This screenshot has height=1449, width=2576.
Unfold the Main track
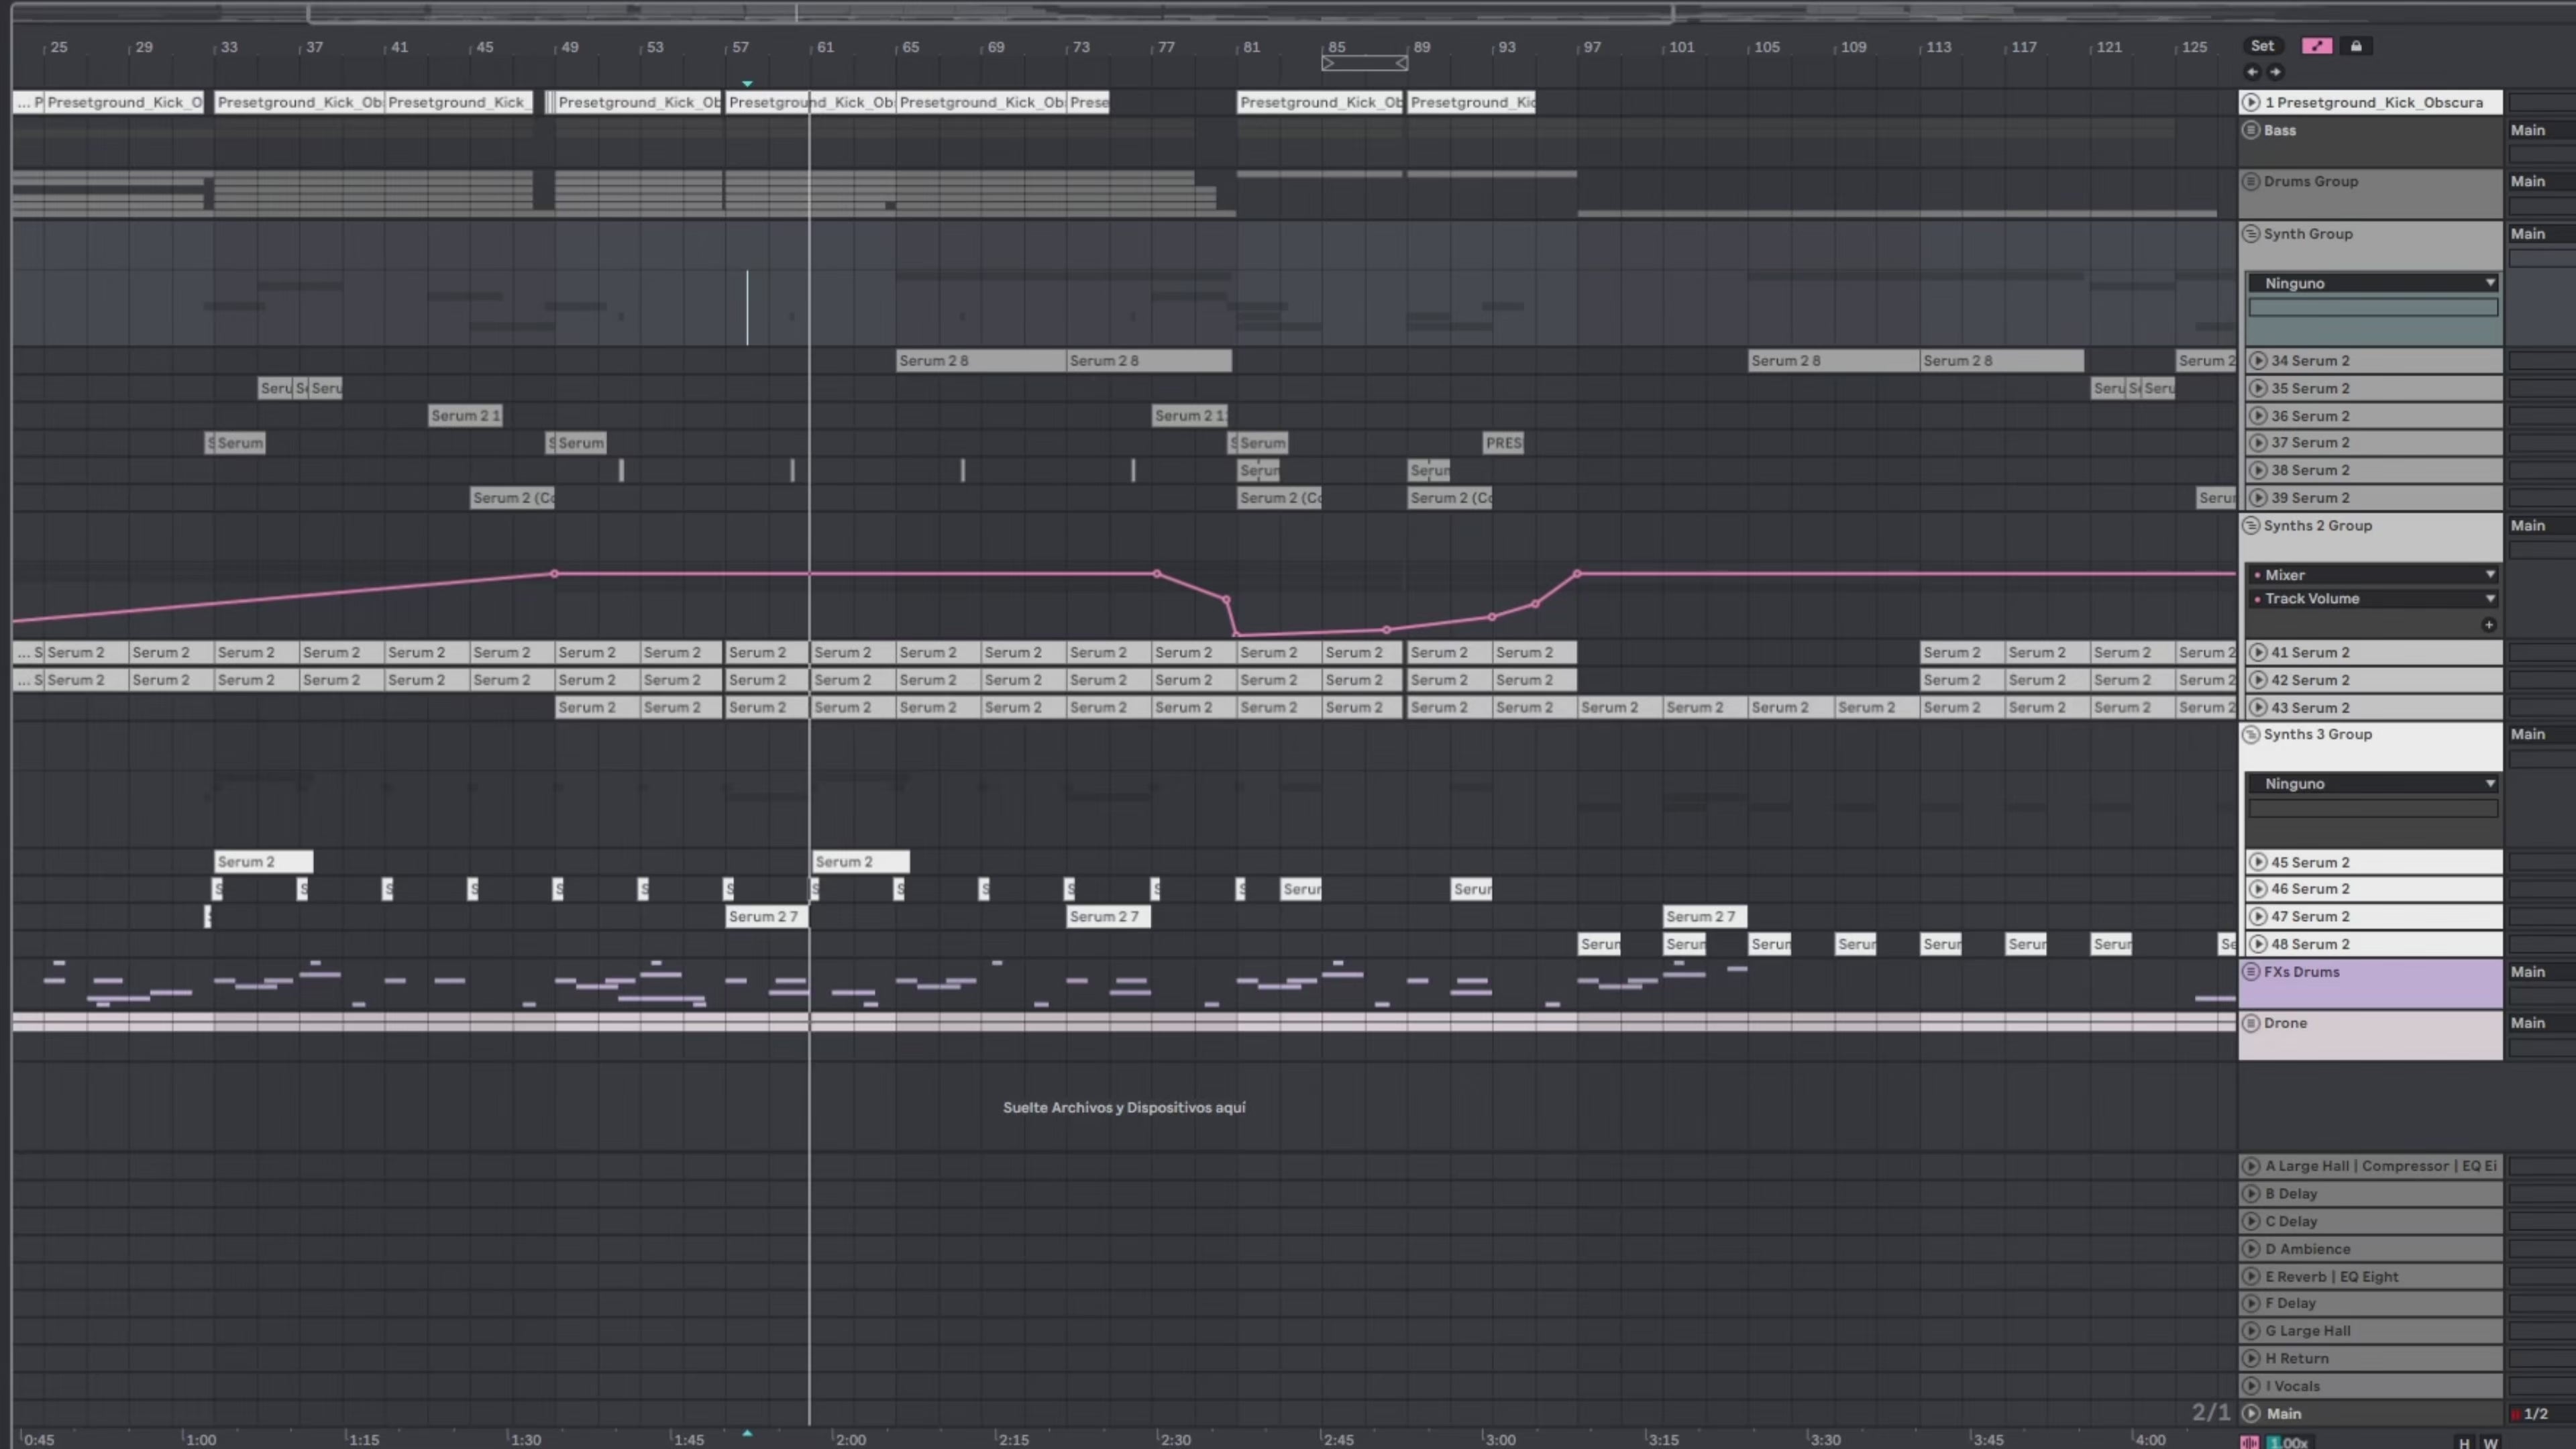pos(2251,1414)
